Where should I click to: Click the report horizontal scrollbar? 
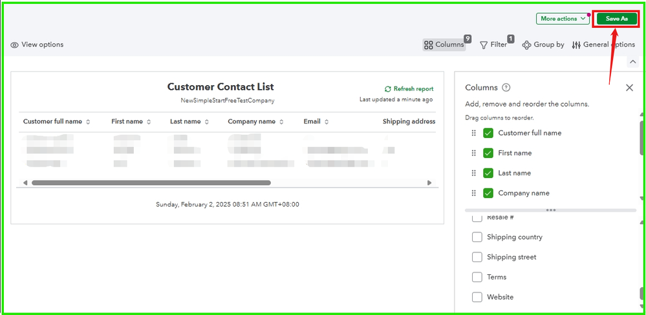pyautogui.click(x=151, y=183)
